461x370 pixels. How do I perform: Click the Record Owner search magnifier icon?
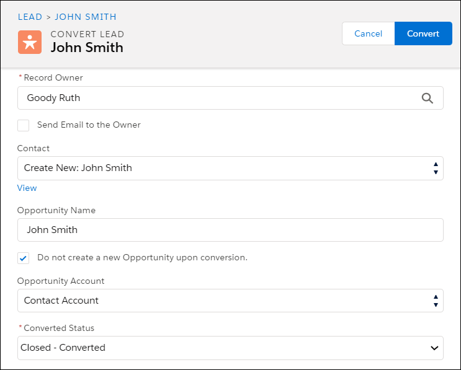click(x=427, y=98)
